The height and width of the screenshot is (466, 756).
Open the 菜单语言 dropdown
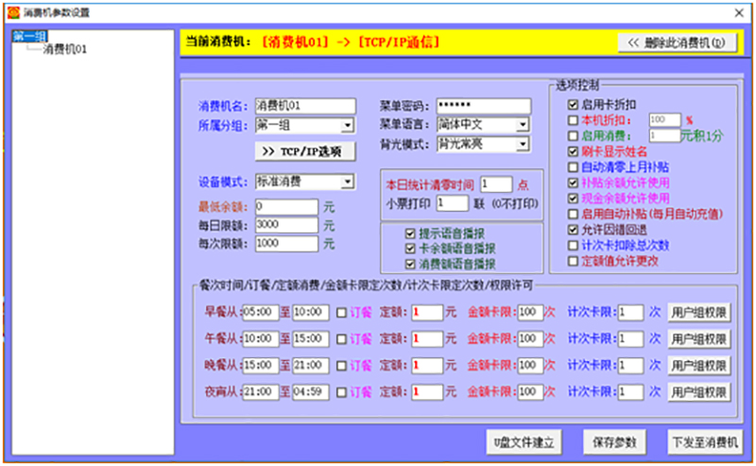[523, 125]
